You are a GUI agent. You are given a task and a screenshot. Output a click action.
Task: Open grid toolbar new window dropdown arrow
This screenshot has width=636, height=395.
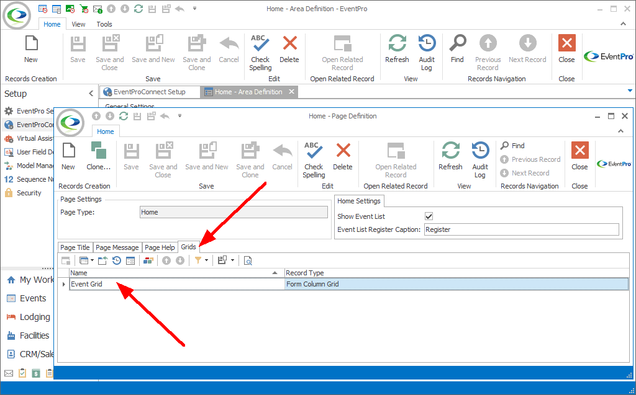pos(92,260)
